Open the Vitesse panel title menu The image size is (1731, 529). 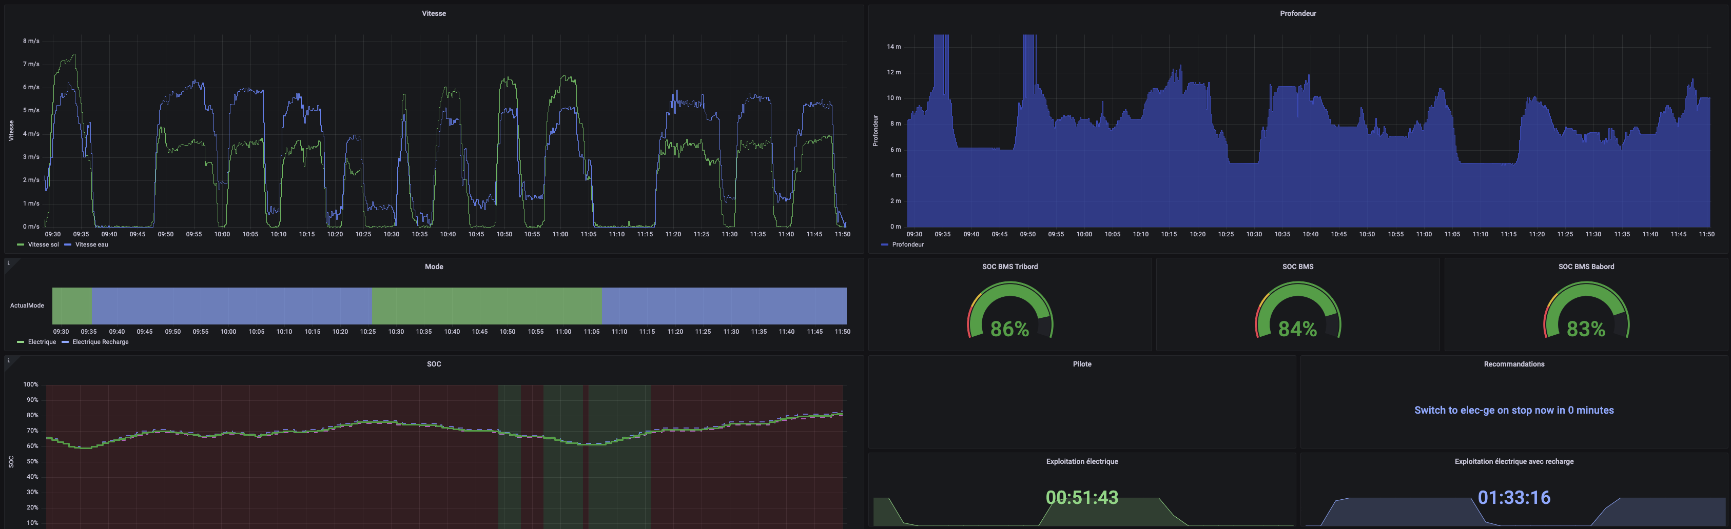point(434,13)
